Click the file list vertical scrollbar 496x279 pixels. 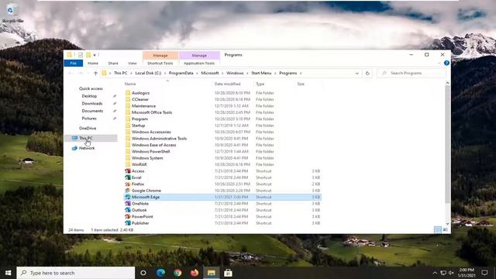447,144
